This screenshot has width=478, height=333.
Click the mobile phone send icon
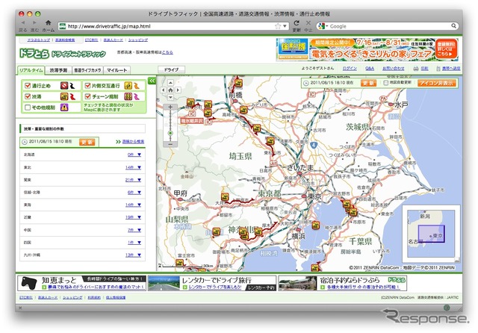[438, 69]
